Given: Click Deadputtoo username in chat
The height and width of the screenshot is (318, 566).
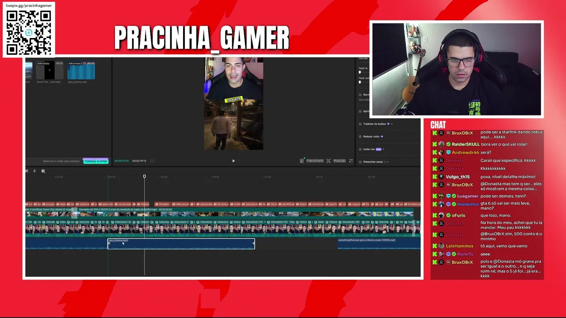Looking at the screenshot, I should [x=468, y=204].
